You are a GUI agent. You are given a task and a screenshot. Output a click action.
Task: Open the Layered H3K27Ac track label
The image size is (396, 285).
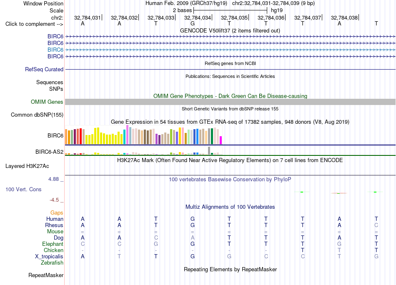27,166
